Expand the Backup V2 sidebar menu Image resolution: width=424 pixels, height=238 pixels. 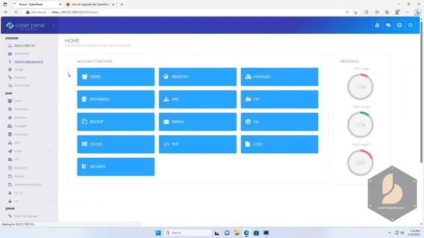pos(29,168)
